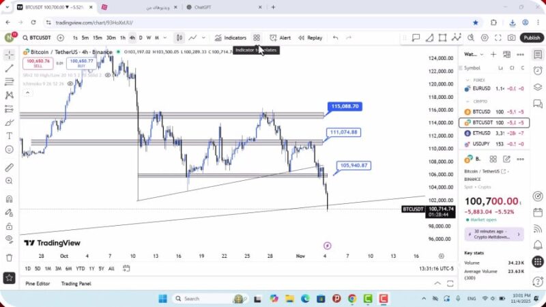
Task: Select the trend line drawing tool
Action: (9, 68)
